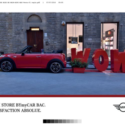Image resolution: width=125 pixels, height=125 pixels.
Task: Click the brown wooden double door
Action: tap(35, 41)
